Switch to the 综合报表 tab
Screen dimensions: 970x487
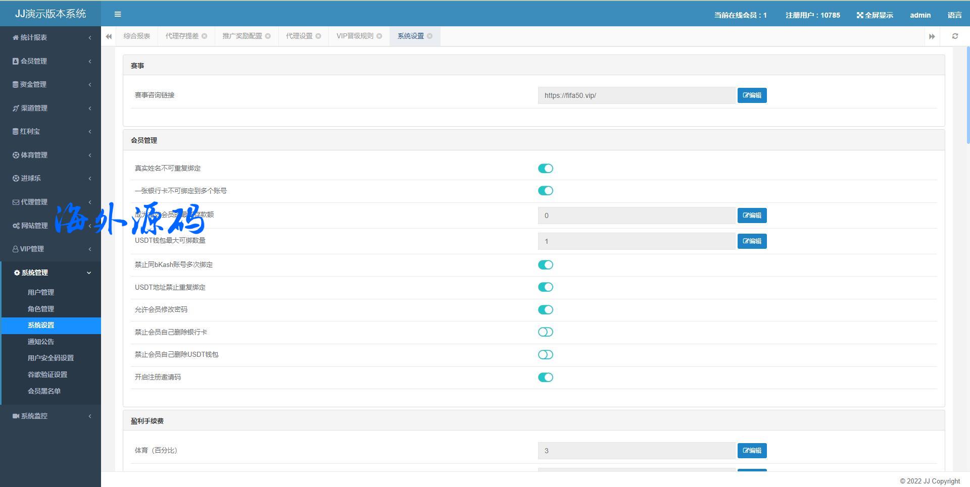pos(137,36)
